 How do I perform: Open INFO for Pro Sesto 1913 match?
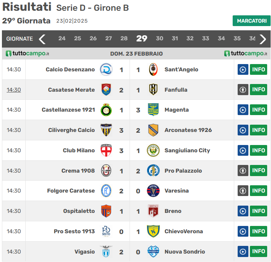point(258,231)
